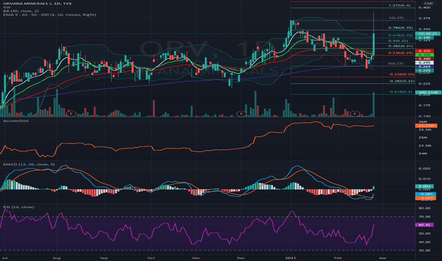This screenshot has height=261, width=442.
Task: Click the 0(0.27) Fibonacci level label
Action: coord(396,64)
